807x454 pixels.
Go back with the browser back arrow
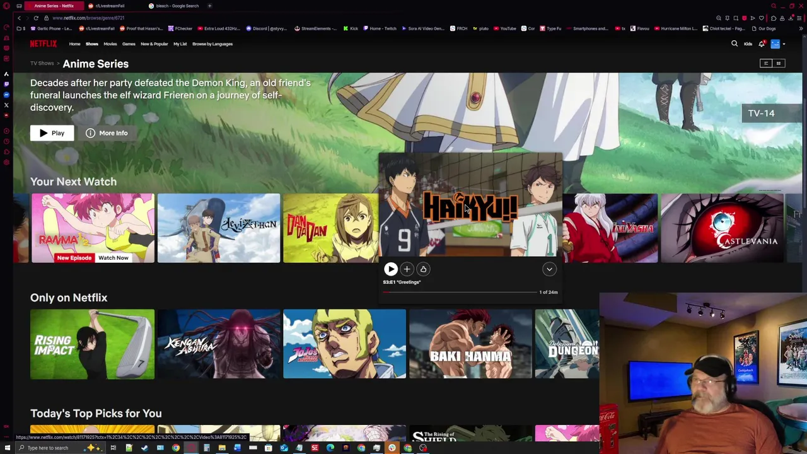point(19,18)
